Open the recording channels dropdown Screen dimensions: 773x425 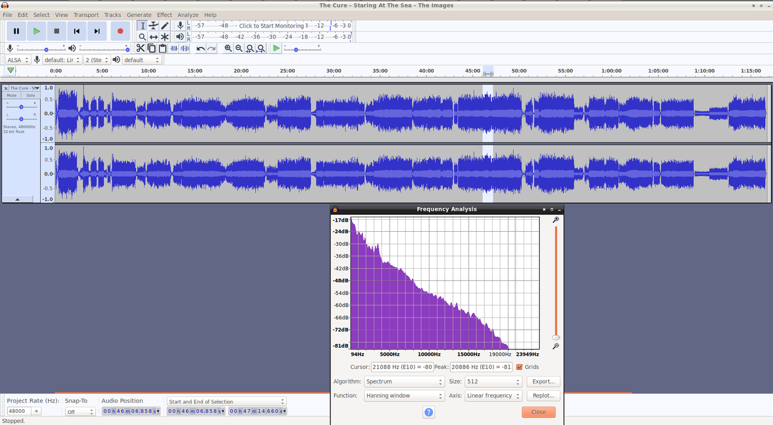point(97,60)
